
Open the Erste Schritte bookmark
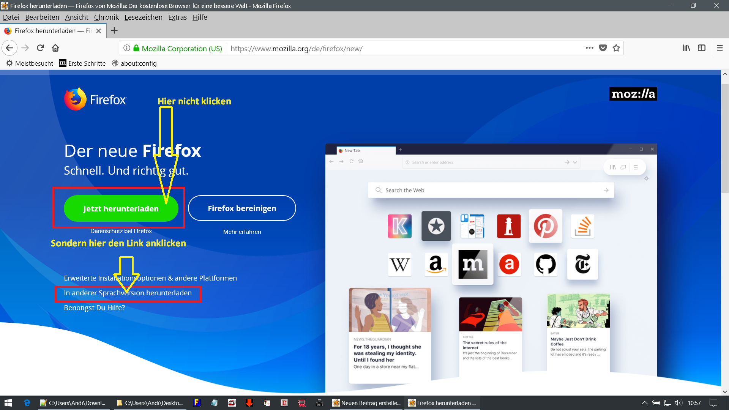click(x=82, y=63)
